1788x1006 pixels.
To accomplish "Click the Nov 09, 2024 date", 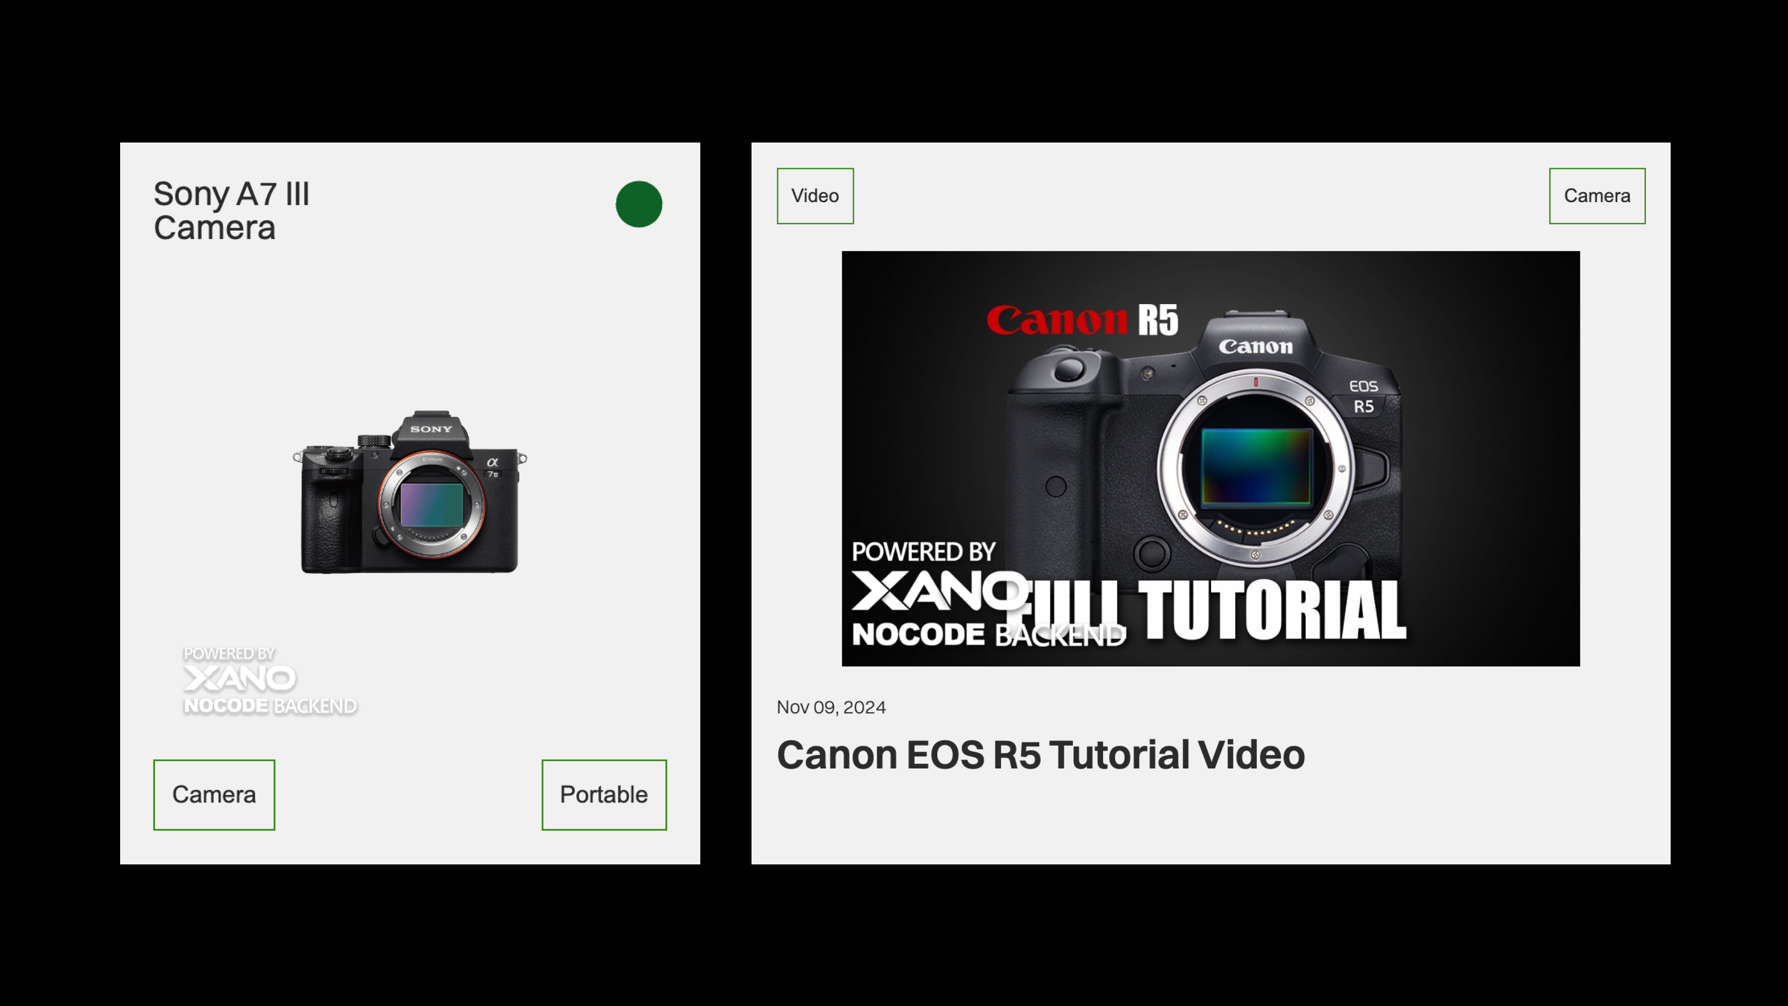I will click(831, 707).
